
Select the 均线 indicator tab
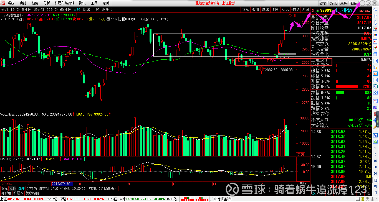(55, 188)
